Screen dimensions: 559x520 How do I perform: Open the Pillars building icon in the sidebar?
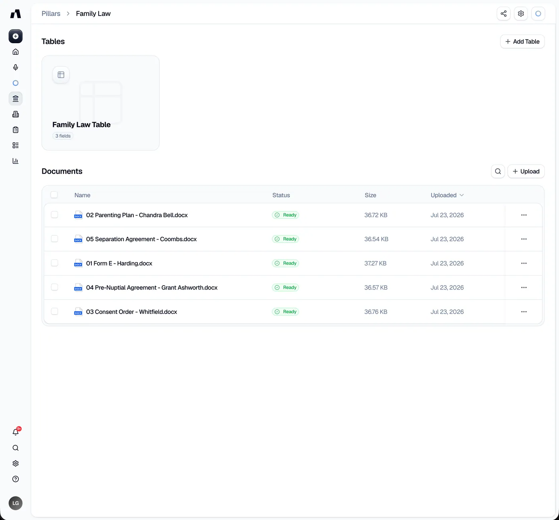(x=16, y=99)
